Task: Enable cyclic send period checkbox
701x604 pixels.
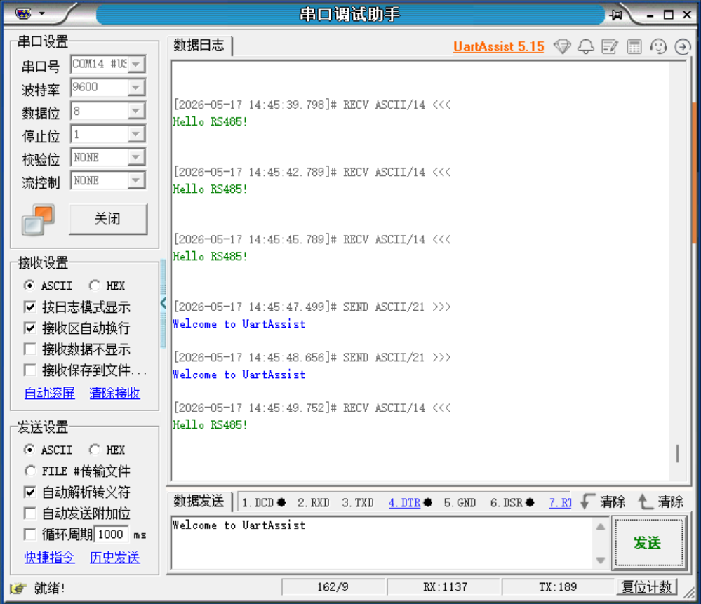Action: 30,535
